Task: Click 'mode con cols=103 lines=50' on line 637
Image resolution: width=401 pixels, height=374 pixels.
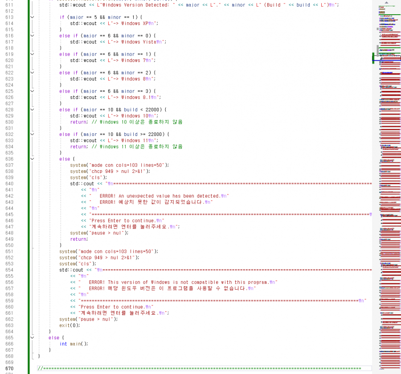Action: [127, 165]
